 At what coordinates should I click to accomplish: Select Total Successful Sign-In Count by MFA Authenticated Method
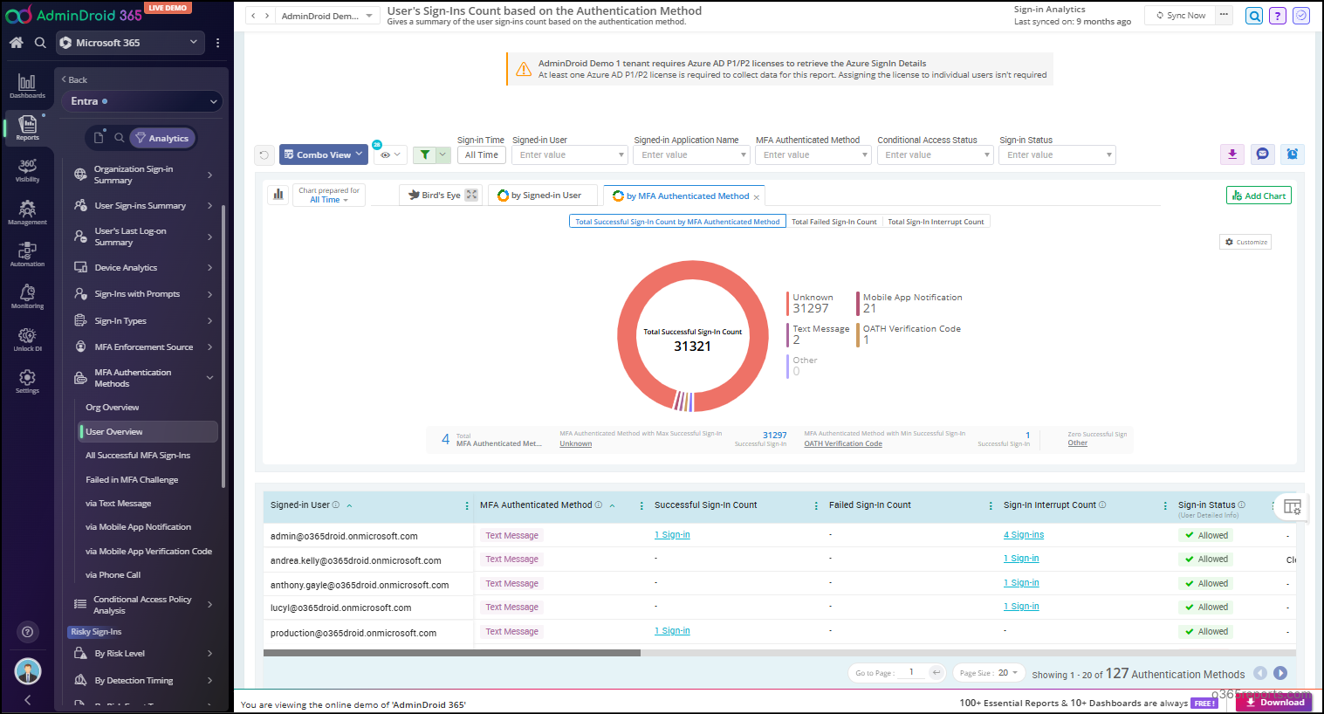(677, 222)
